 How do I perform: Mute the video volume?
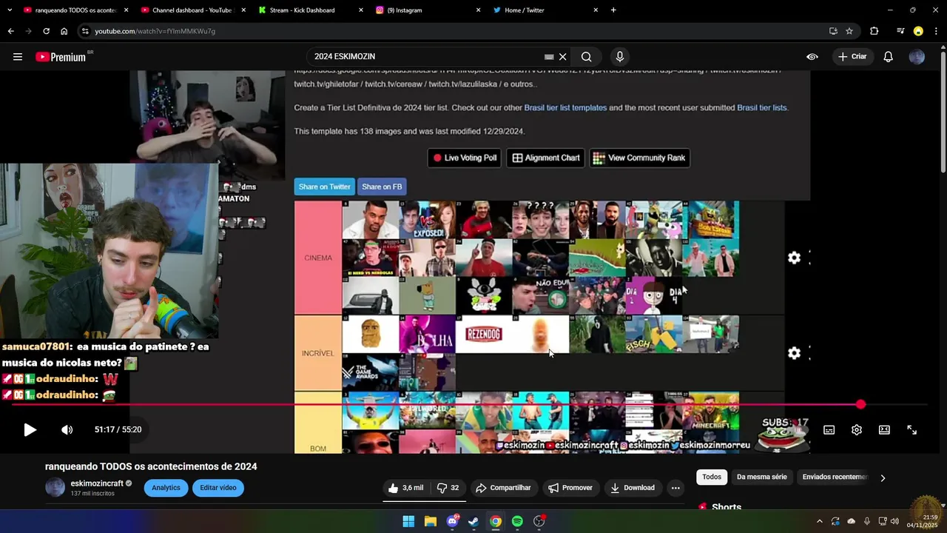67,430
